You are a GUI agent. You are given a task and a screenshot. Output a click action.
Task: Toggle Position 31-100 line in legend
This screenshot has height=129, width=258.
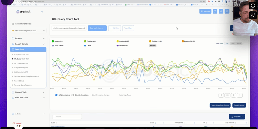(x=188, y=41)
